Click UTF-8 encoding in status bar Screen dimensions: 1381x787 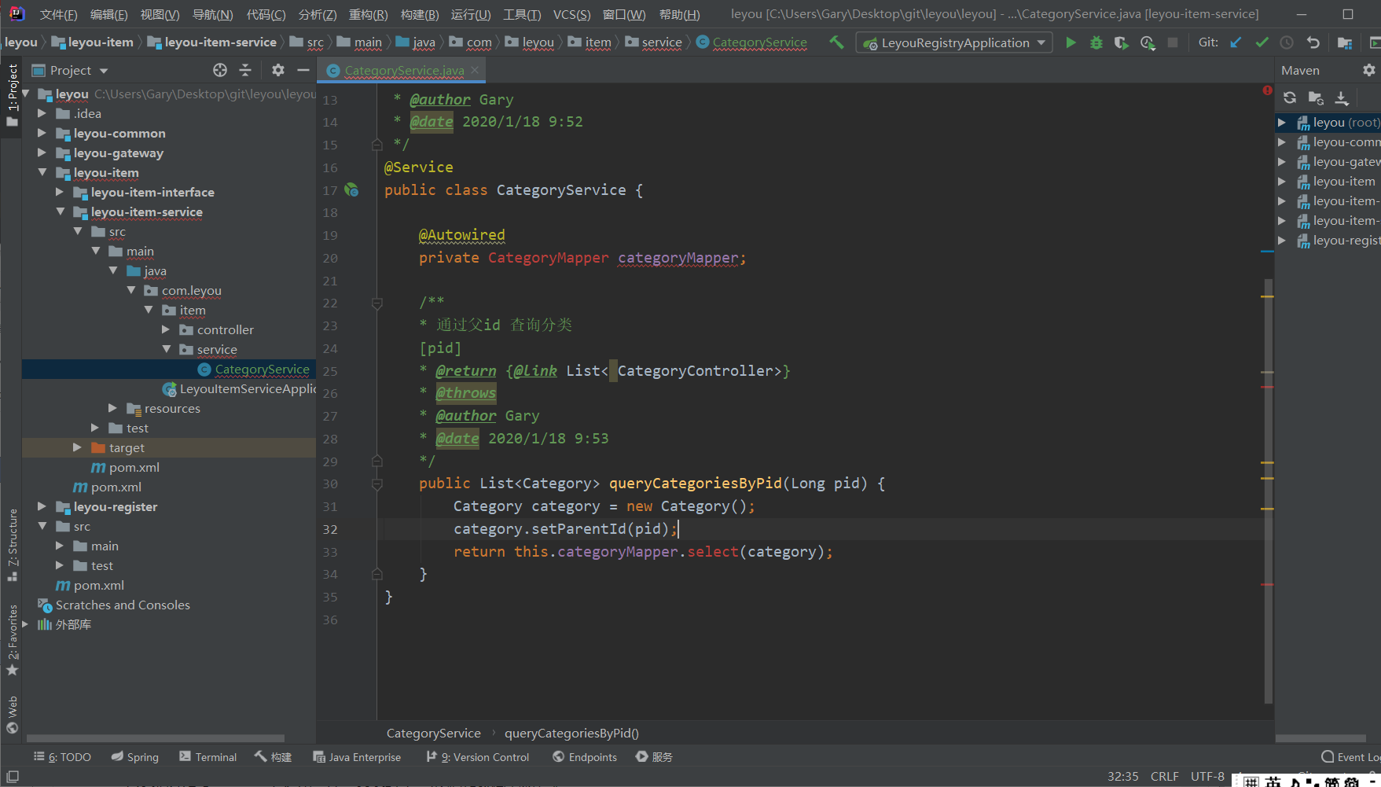[1207, 776]
